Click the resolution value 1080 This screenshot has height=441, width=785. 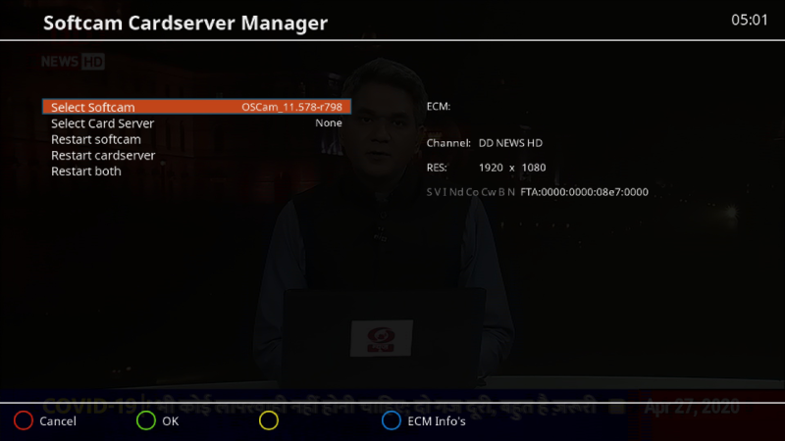point(534,168)
